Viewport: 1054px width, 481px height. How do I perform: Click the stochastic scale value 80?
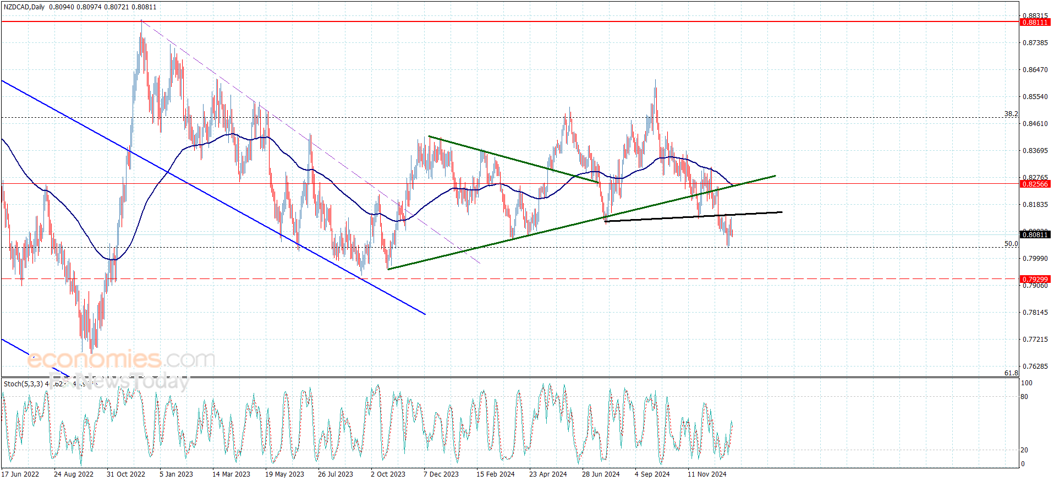click(x=1024, y=397)
